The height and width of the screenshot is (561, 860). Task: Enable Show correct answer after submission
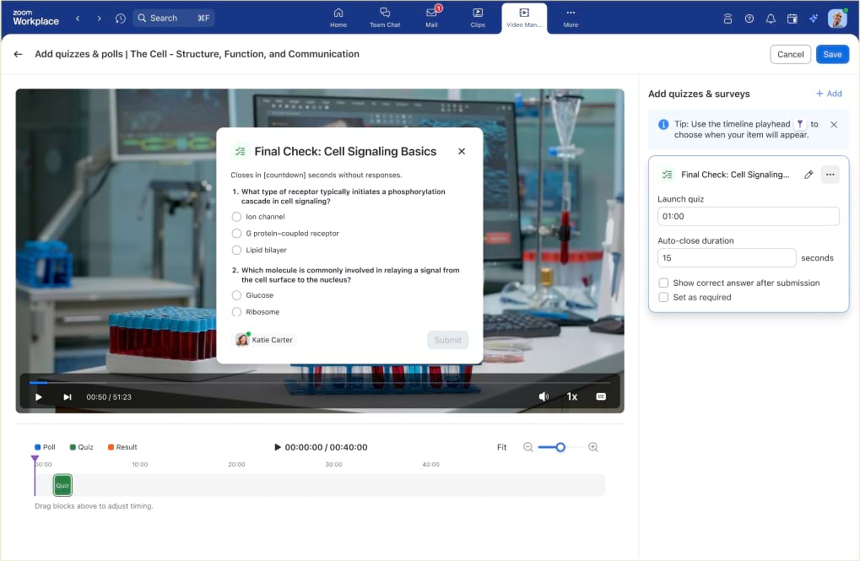pos(664,283)
